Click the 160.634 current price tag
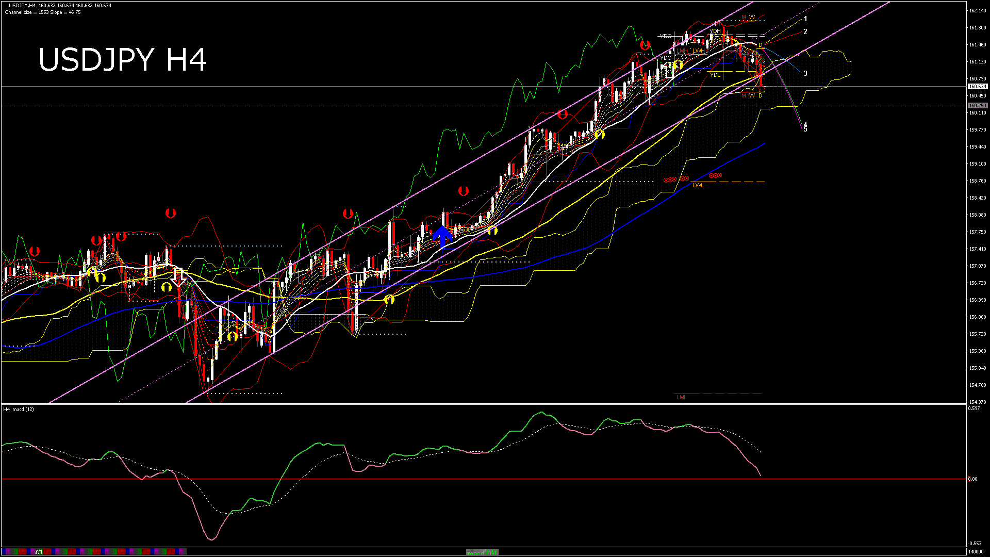The image size is (990, 557). [977, 87]
